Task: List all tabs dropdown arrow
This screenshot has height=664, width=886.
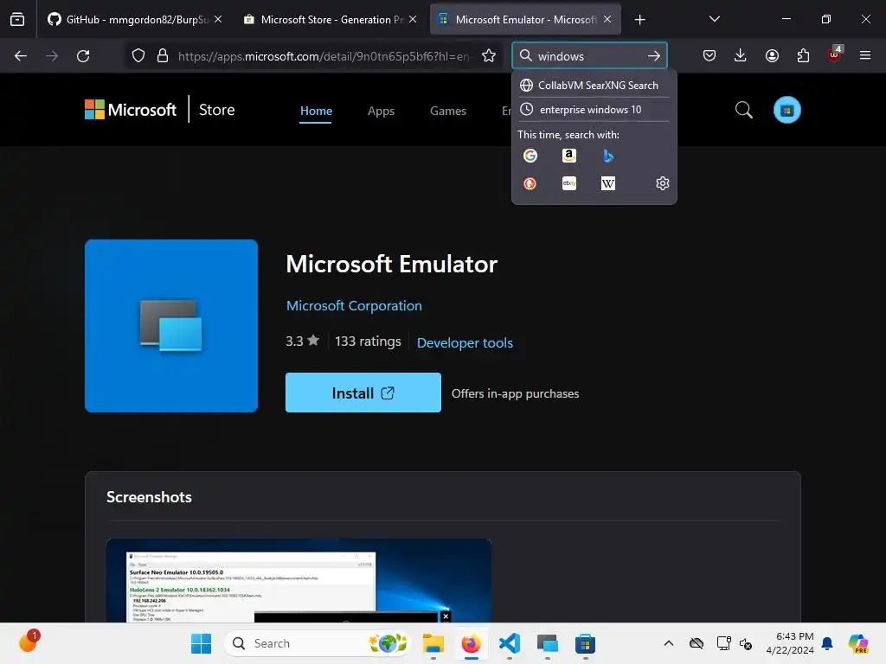Action: pyautogui.click(x=714, y=19)
